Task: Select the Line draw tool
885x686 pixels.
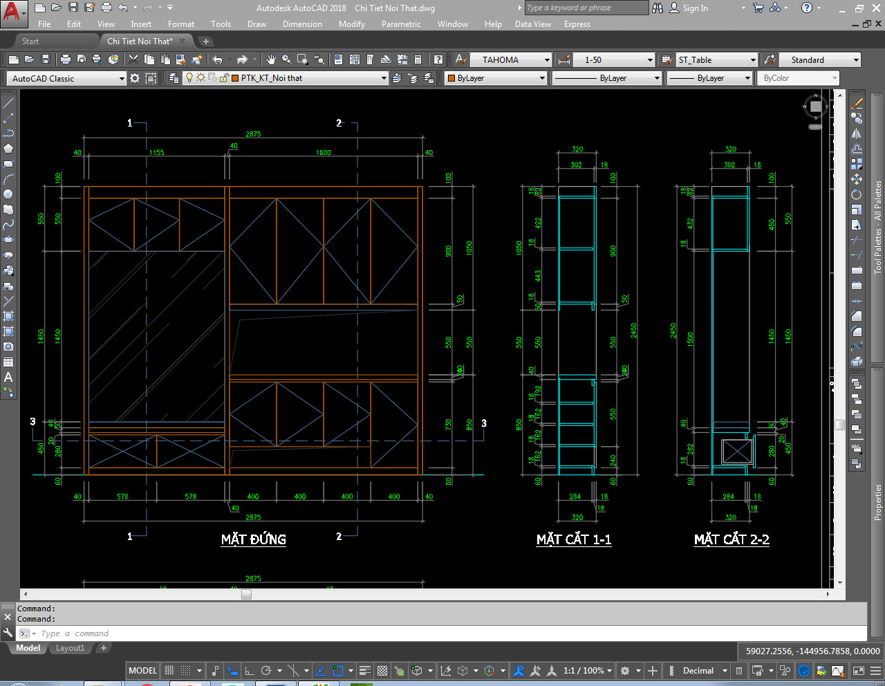Action: tap(8, 103)
